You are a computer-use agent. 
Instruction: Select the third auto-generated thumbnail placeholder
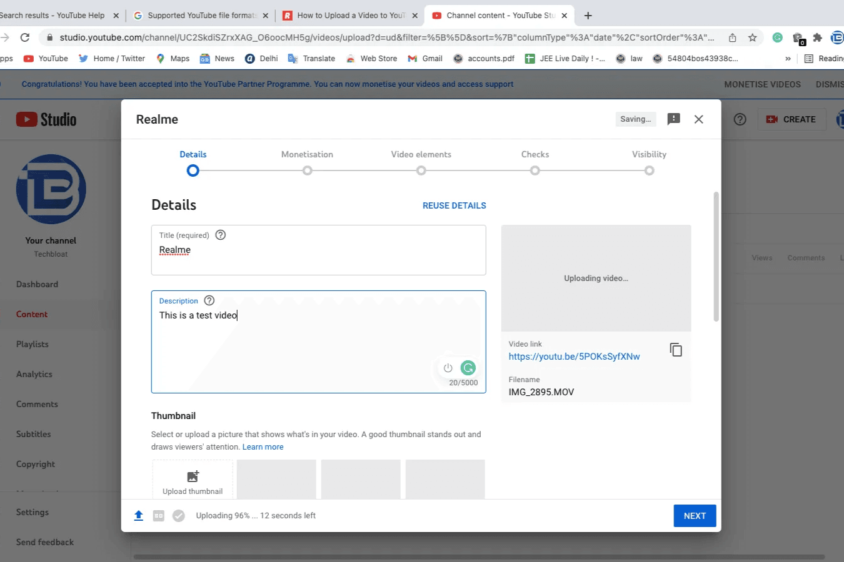(445, 479)
